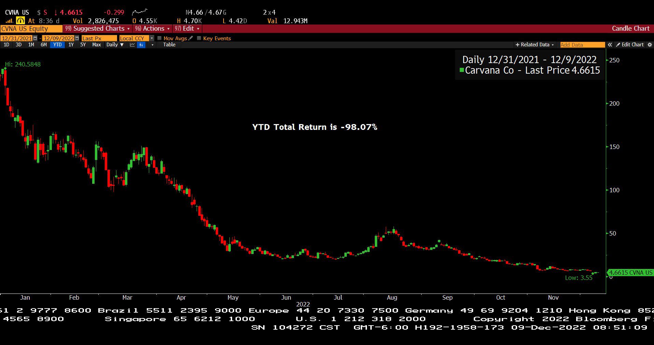
Task: Open the Actions dropdown menu
Action: [x=152, y=29]
